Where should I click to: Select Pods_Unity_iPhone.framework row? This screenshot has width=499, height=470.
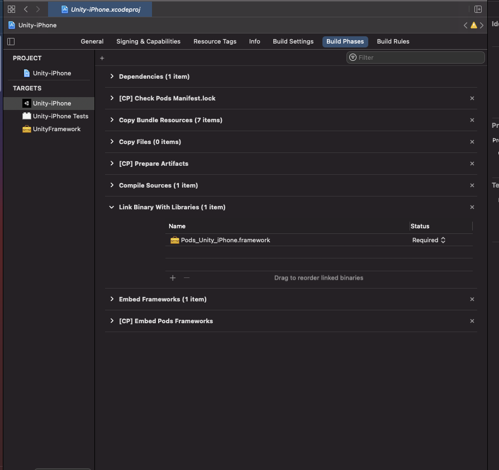[x=319, y=240]
